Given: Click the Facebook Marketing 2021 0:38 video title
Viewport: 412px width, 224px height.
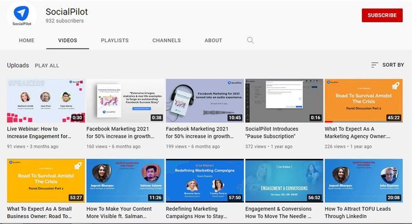Looking at the screenshot, I should pyautogui.click(x=120, y=132).
